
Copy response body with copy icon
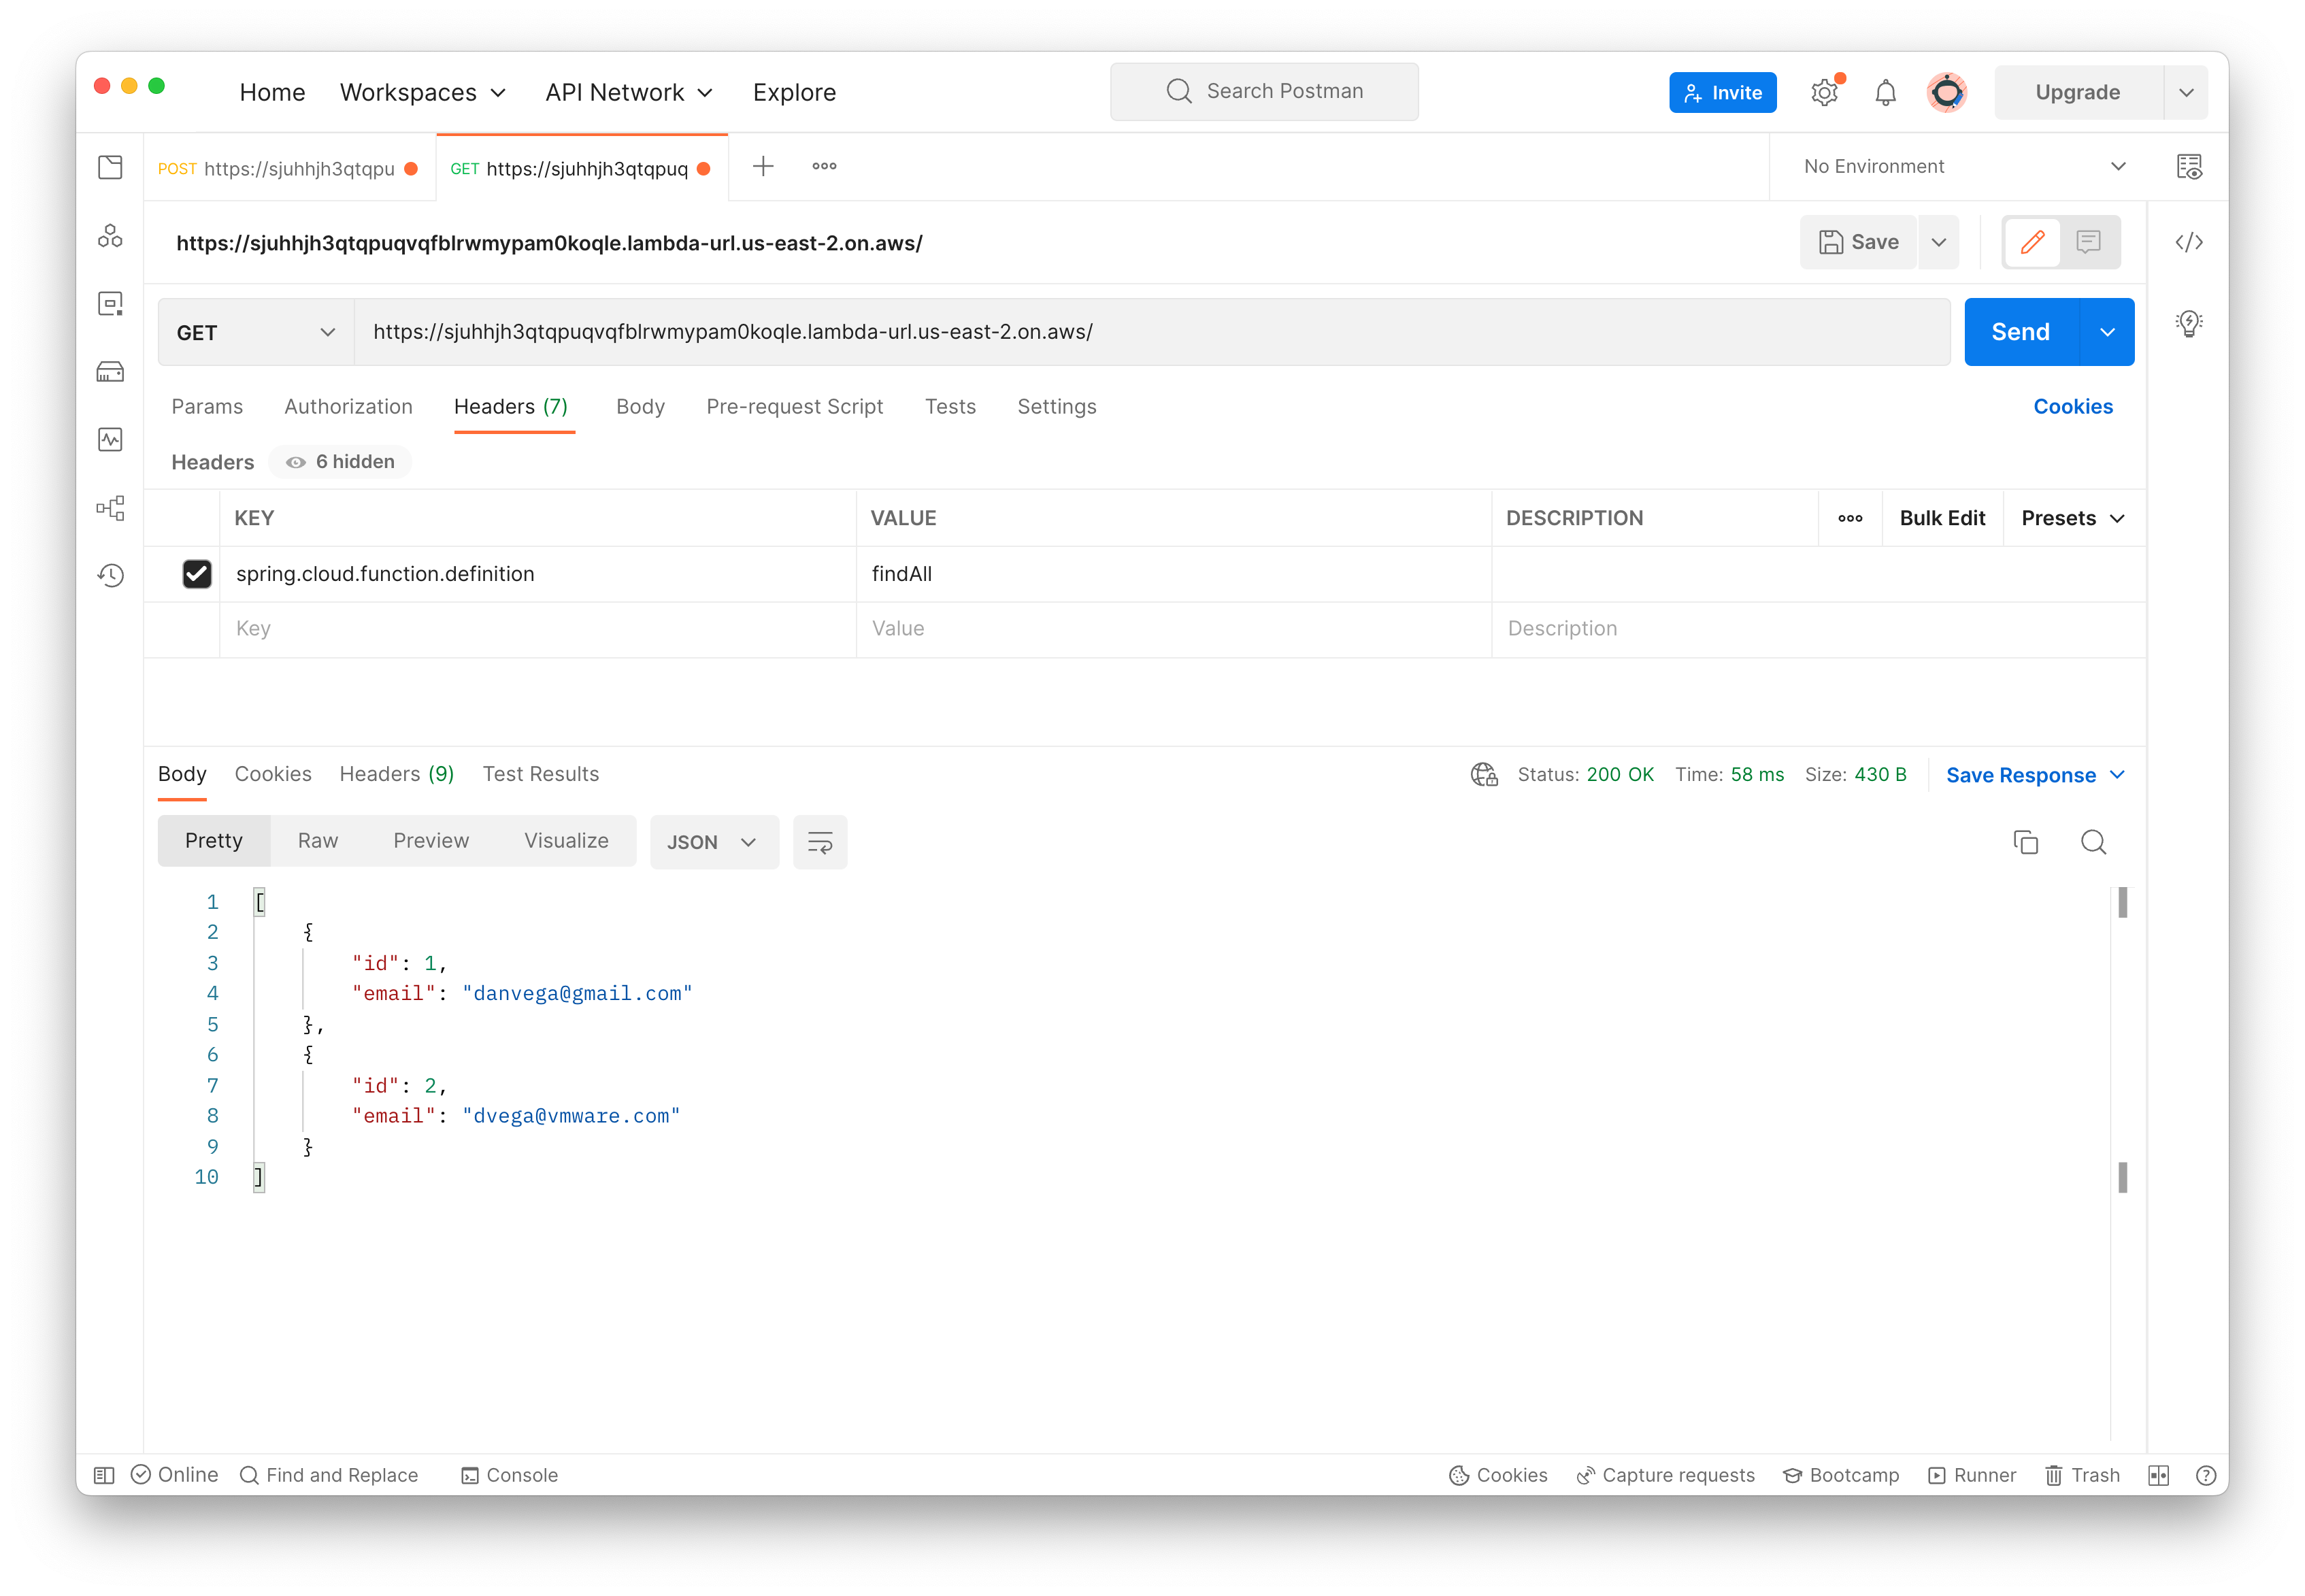(2025, 842)
